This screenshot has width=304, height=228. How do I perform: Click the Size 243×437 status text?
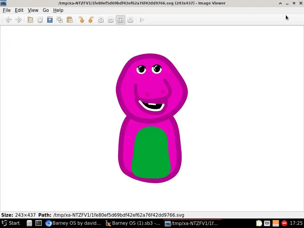tap(18, 215)
